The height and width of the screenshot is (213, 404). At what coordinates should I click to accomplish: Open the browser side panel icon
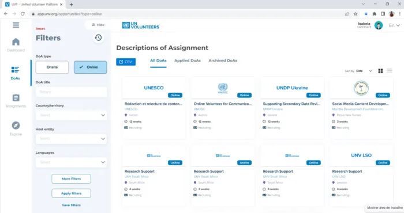coord(383,14)
